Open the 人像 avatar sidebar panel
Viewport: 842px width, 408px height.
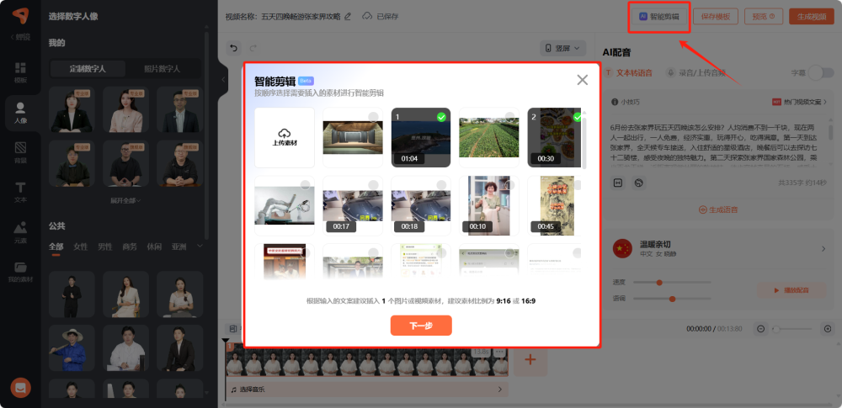20,114
